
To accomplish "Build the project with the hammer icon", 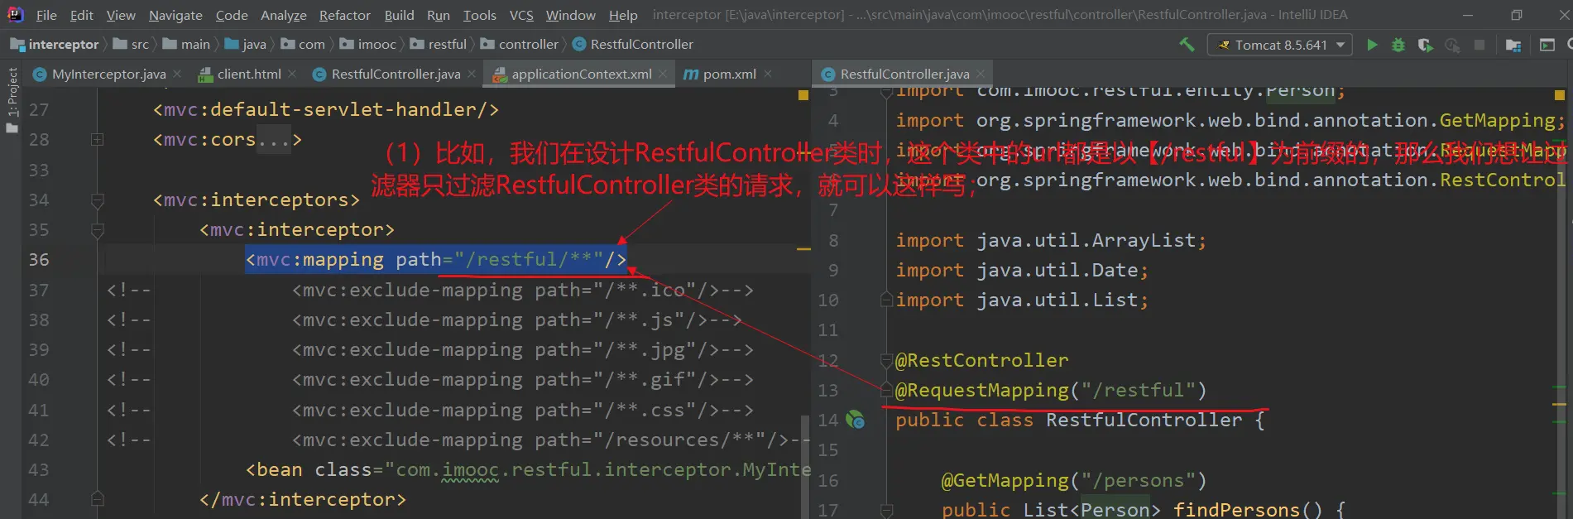I will [1187, 45].
